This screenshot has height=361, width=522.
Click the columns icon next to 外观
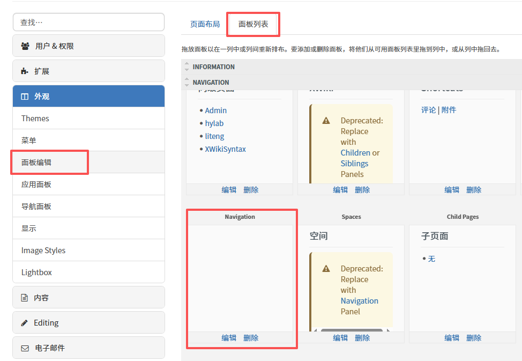point(25,97)
